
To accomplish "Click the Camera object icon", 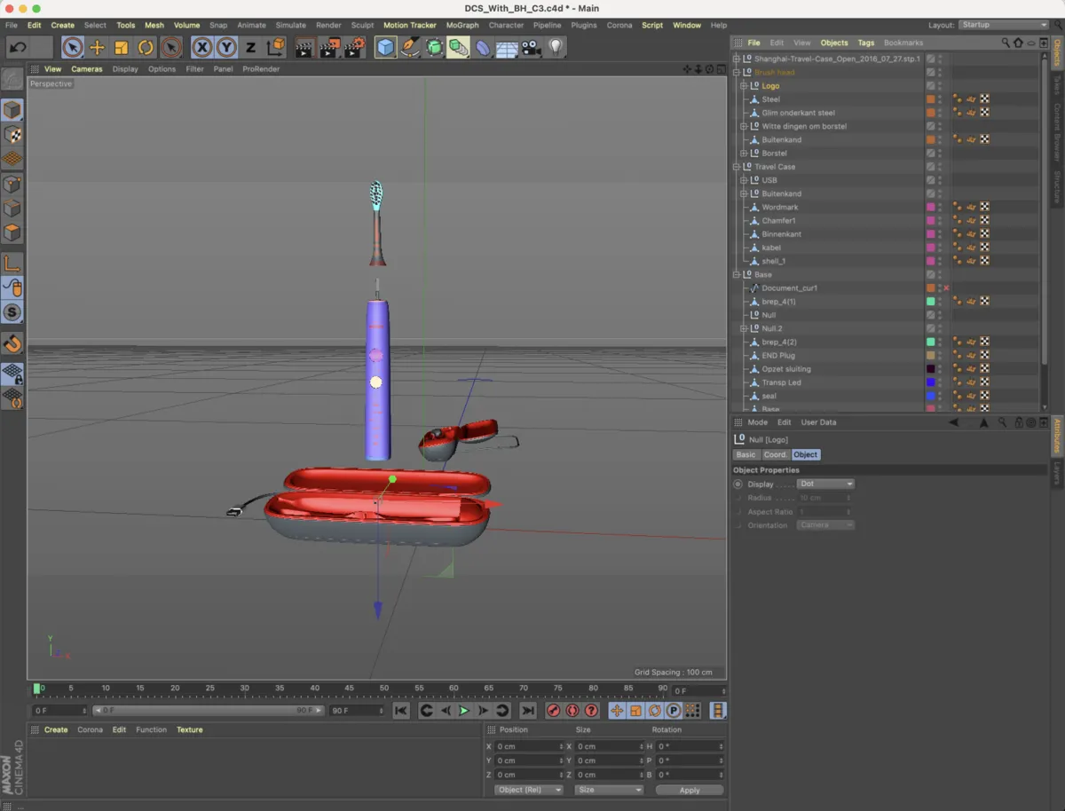I will point(532,48).
